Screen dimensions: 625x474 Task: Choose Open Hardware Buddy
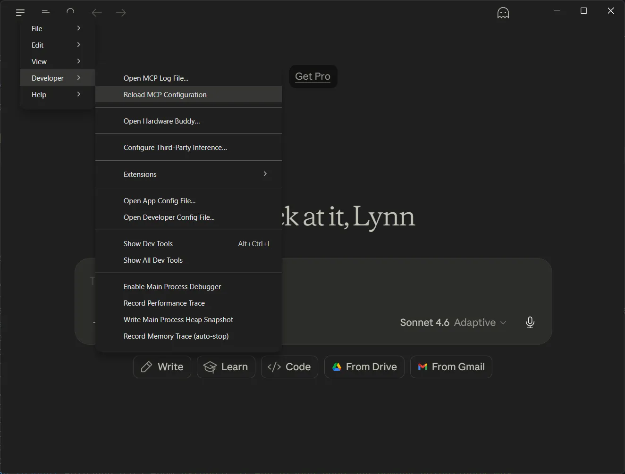click(188, 121)
